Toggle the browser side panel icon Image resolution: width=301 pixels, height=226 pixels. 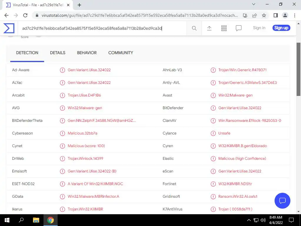pyautogui.click(x=276, y=15)
